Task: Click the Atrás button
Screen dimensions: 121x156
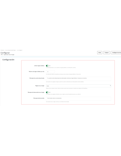Action: click(x=100, y=53)
